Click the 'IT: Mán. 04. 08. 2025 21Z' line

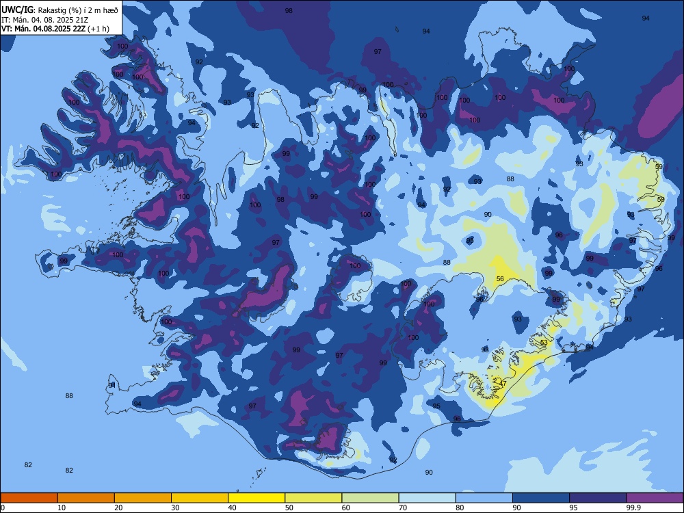tap(44, 20)
